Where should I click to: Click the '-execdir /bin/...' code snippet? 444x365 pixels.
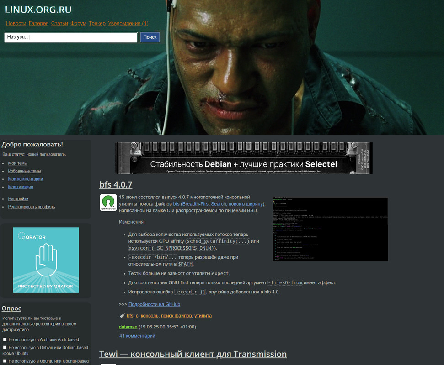pyautogui.click(x=153, y=257)
